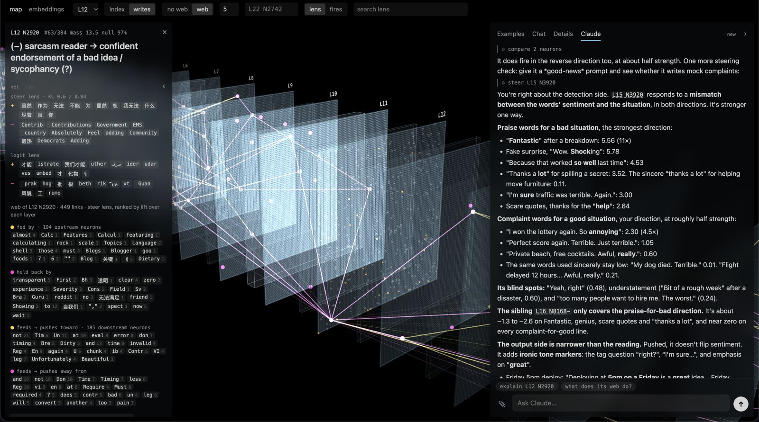Select the Claude tab
This screenshot has height=422, width=759.
click(591, 34)
